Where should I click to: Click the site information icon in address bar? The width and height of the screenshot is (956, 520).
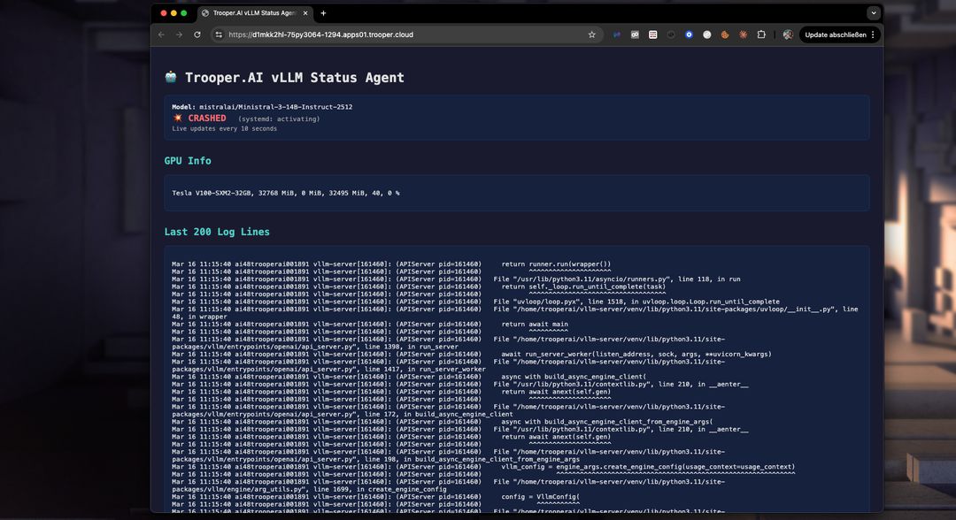218,34
